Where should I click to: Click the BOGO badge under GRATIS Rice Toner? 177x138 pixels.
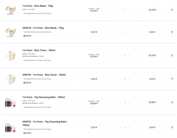[x=27, y=83]
